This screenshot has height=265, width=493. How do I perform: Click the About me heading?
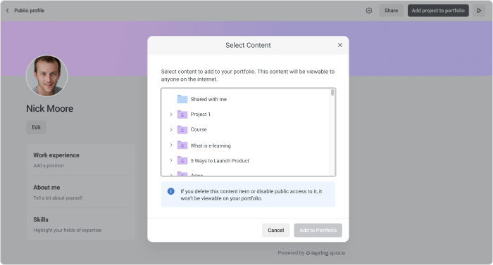pos(46,188)
